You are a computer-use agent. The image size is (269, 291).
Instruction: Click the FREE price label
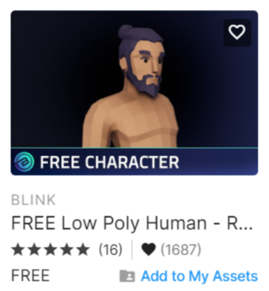pos(30,276)
